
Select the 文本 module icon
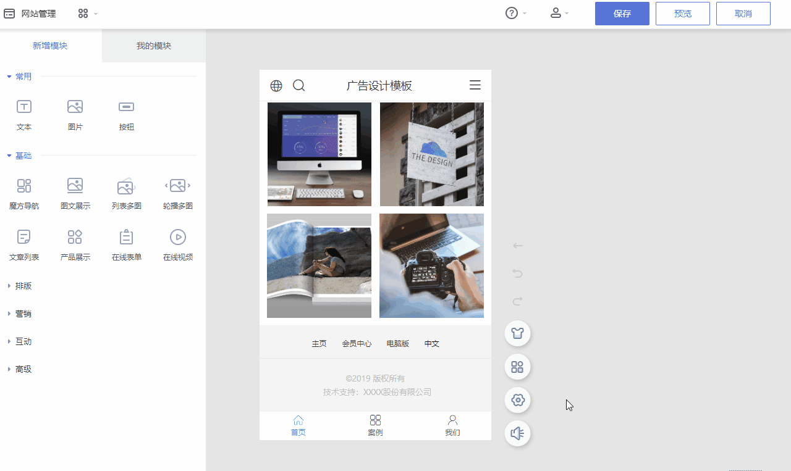click(24, 107)
